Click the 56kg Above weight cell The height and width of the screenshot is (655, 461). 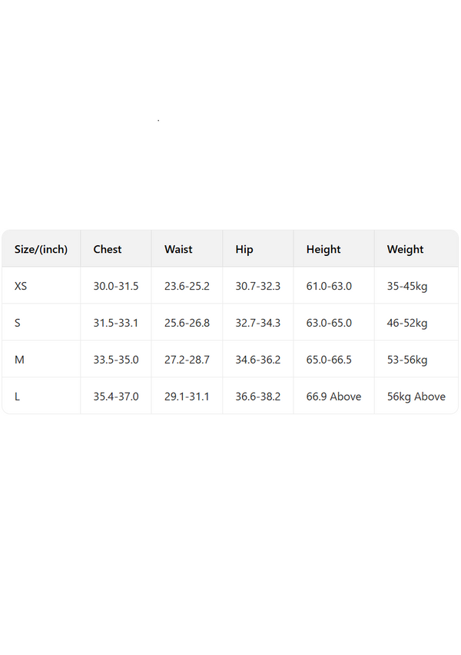[x=416, y=397]
